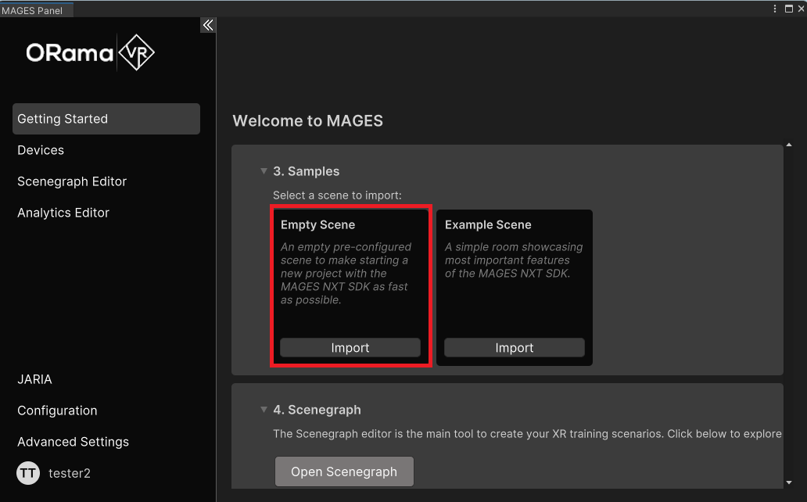Select the Example Scene card description
807x502 pixels.
(x=514, y=260)
